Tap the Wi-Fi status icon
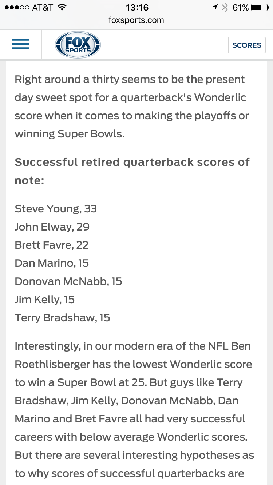The width and height of the screenshot is (273, 485). (x=62, y=7)
